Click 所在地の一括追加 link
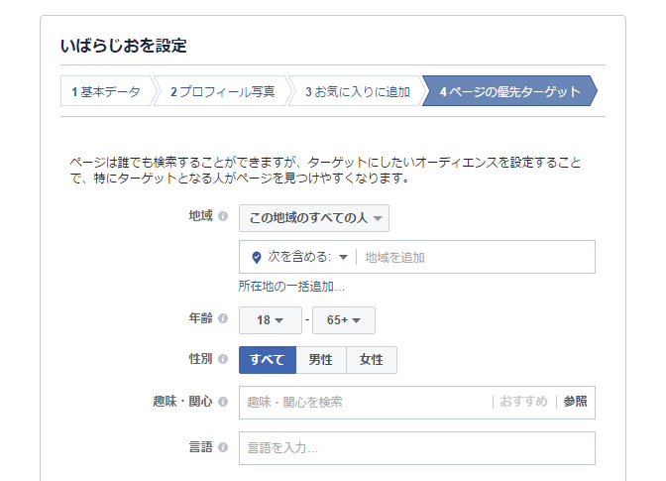The image size is (666, 481). click(291, 287)
